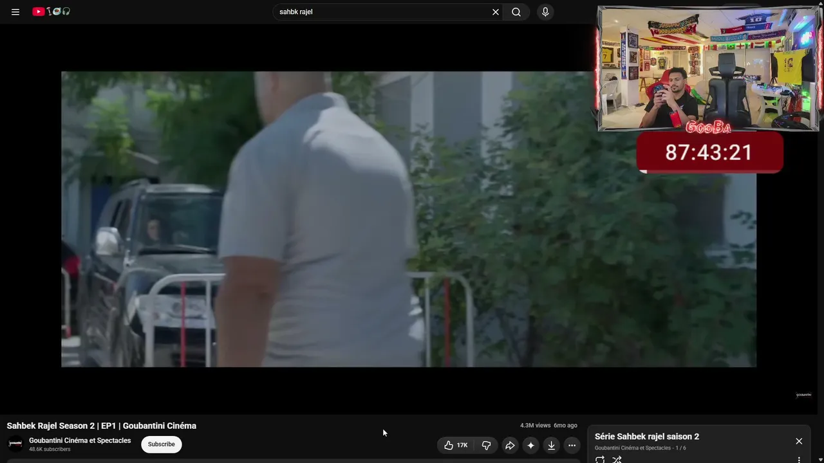Toggle shuffle for the playlist

point(617,460)
